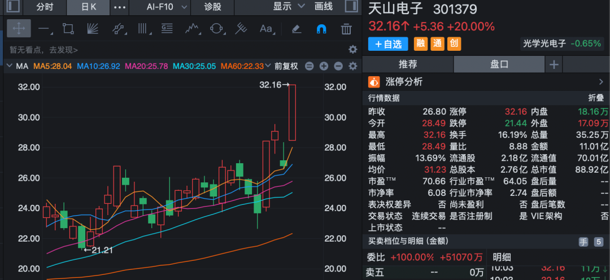Open the 前复权 adjustment selector
The height and width of the screenshot is (280, 610).
[x=286, y=66]
